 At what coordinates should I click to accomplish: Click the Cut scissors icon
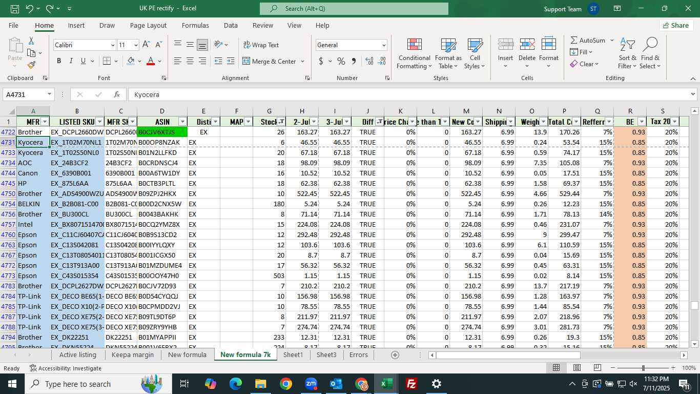31,41
